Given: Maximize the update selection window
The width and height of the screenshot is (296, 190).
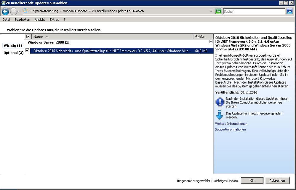Looking at the screenshot, I should click(x=286, y=3).
